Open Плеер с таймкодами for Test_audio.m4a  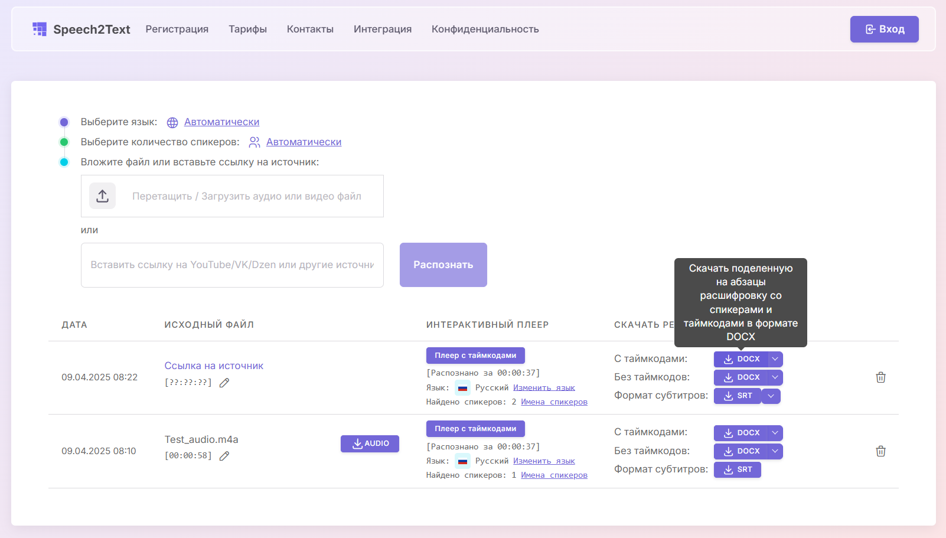pyautogui.click(x=475, y=428)
